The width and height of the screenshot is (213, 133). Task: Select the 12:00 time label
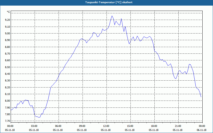[x=106, y=126]
